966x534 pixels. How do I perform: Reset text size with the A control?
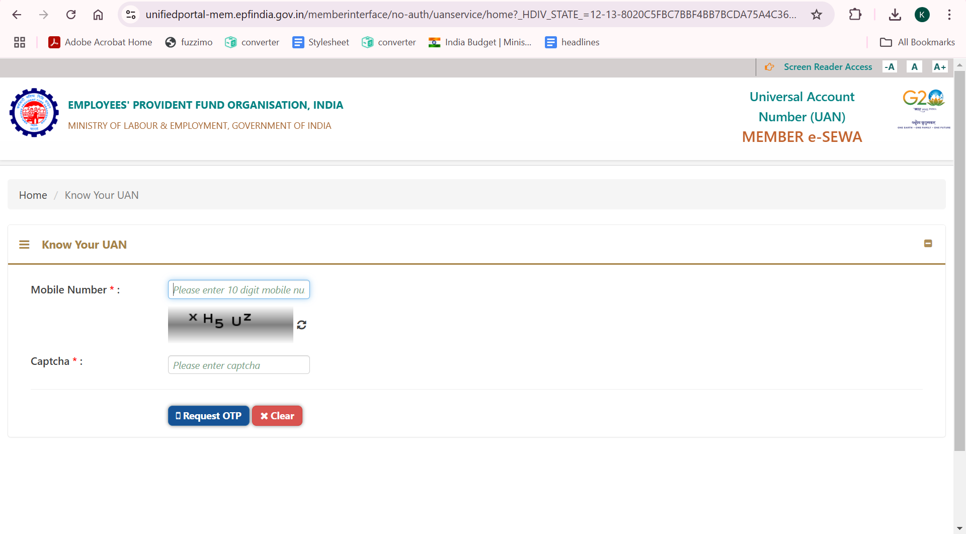point(914,66)
